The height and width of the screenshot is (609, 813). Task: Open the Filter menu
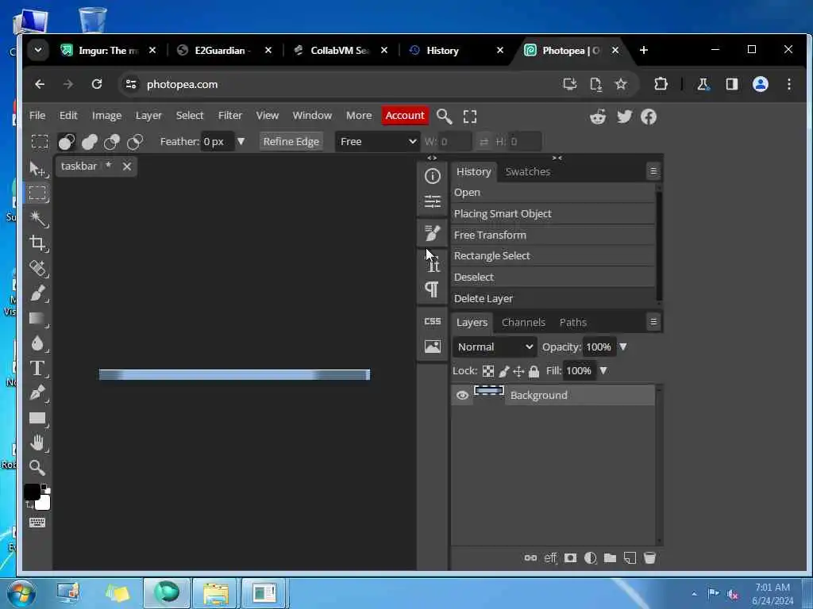point(230,116)
